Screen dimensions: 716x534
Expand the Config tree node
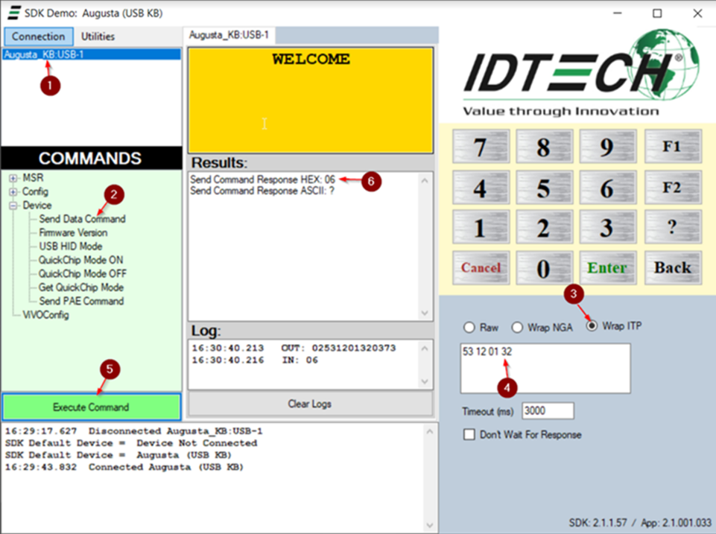click(x=13, y=191)
